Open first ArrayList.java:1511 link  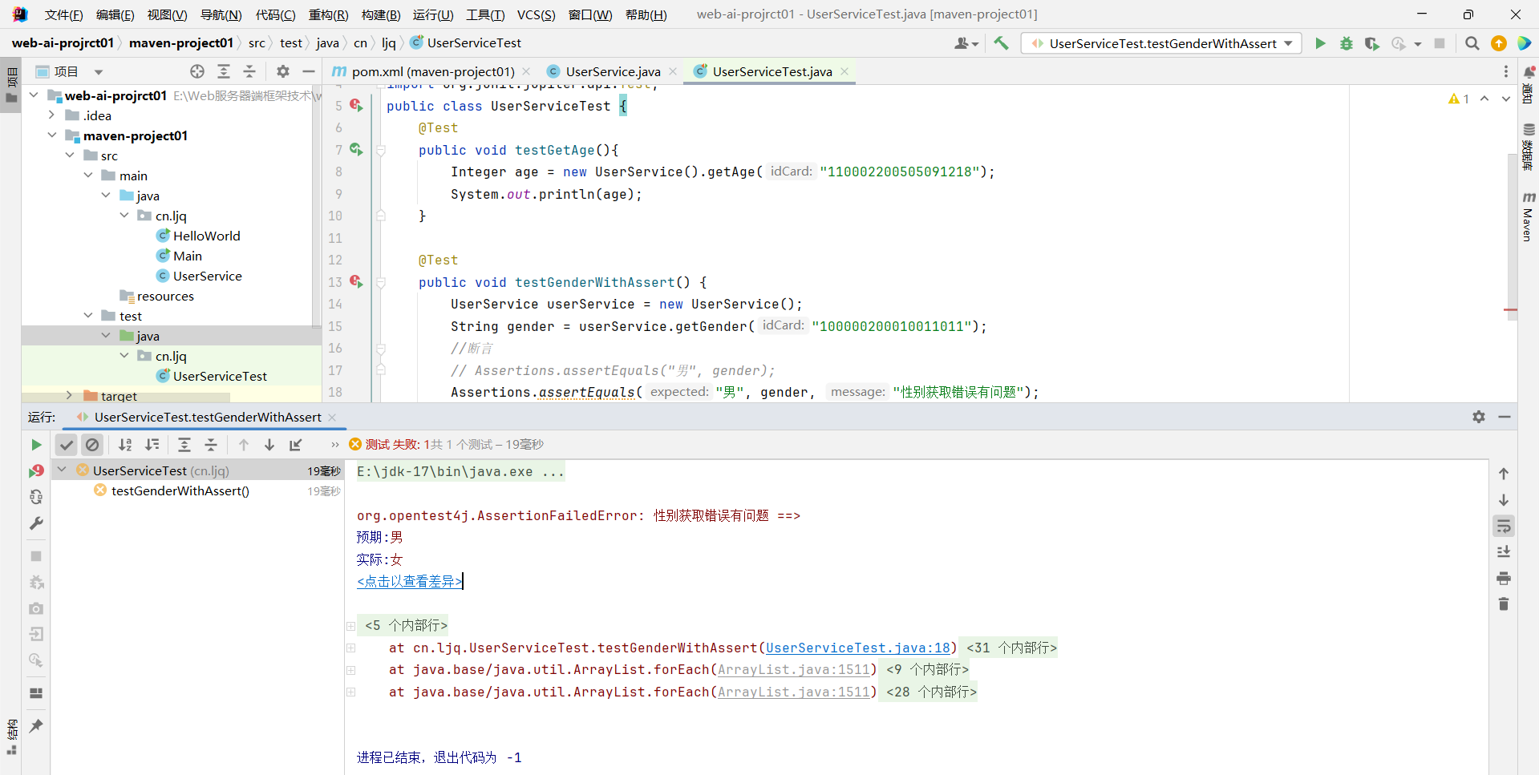pyautogui.click(x=793, y=670)
